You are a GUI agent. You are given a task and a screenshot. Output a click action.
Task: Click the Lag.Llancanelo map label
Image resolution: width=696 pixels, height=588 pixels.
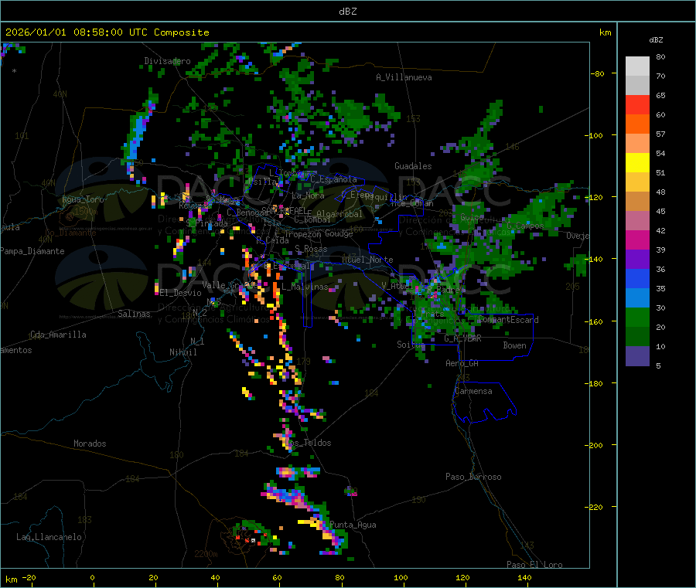(x=49, y=537)
